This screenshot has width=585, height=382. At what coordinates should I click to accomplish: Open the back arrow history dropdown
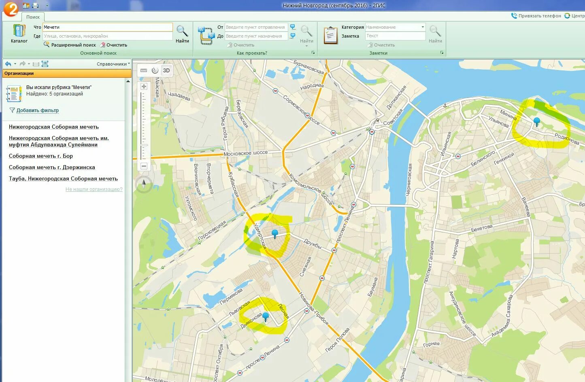tap(15, 64)
